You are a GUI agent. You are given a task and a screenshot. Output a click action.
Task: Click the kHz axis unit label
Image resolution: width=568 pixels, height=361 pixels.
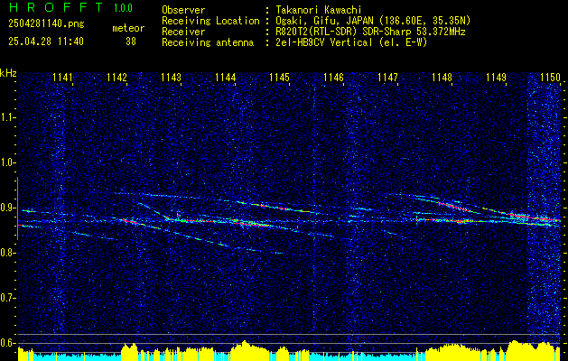(8, 73)
